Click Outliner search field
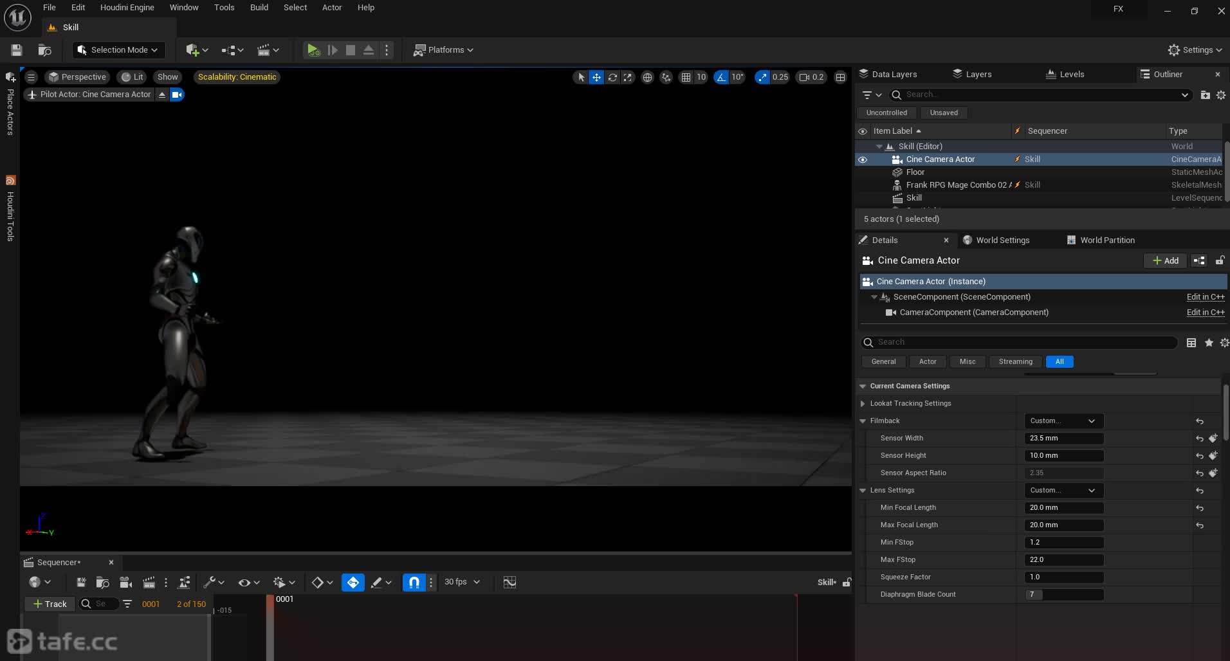1230x661 pixels. click(x=1040, y=95)
